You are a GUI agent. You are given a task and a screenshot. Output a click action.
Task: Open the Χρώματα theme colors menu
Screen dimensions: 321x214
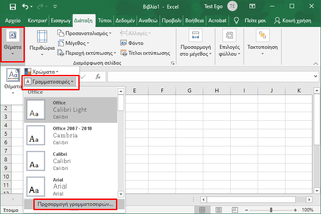42,71
